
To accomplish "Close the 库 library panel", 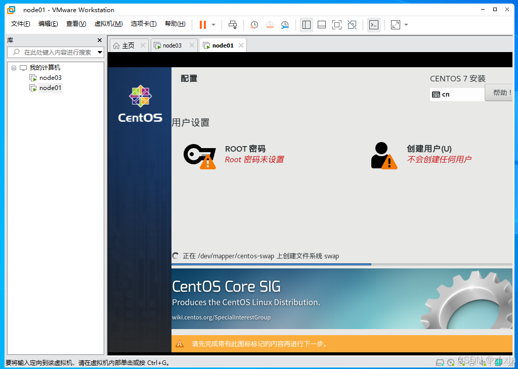I will click(100, 40).
